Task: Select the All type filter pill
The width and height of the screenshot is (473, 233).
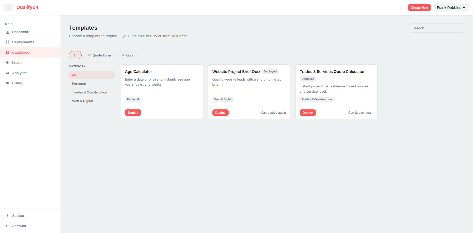Action: coord(75,55)
